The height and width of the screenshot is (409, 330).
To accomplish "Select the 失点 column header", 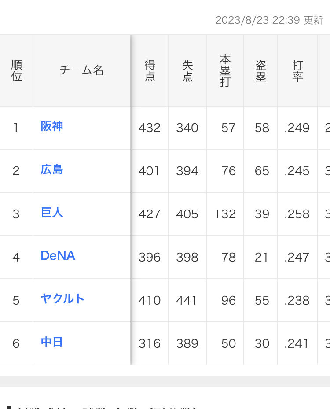I will click(x=187, y=70).
